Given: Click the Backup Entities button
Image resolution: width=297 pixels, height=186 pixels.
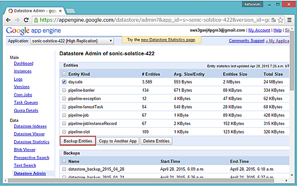Looking at the screenshot, I should tap(78, 141).
